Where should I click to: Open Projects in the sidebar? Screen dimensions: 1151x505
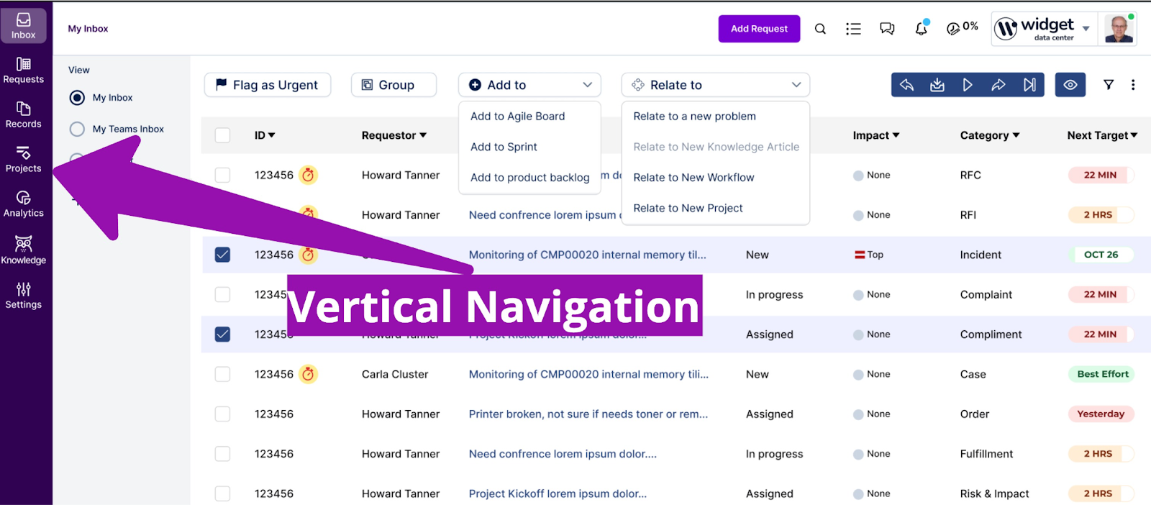click(23, 160)
